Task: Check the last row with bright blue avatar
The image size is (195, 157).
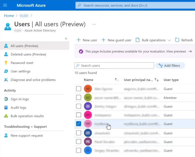Action: [x=79, y=151]
